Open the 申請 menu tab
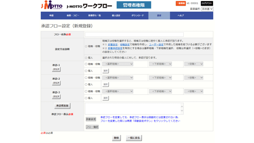 [x=51, y=16]
